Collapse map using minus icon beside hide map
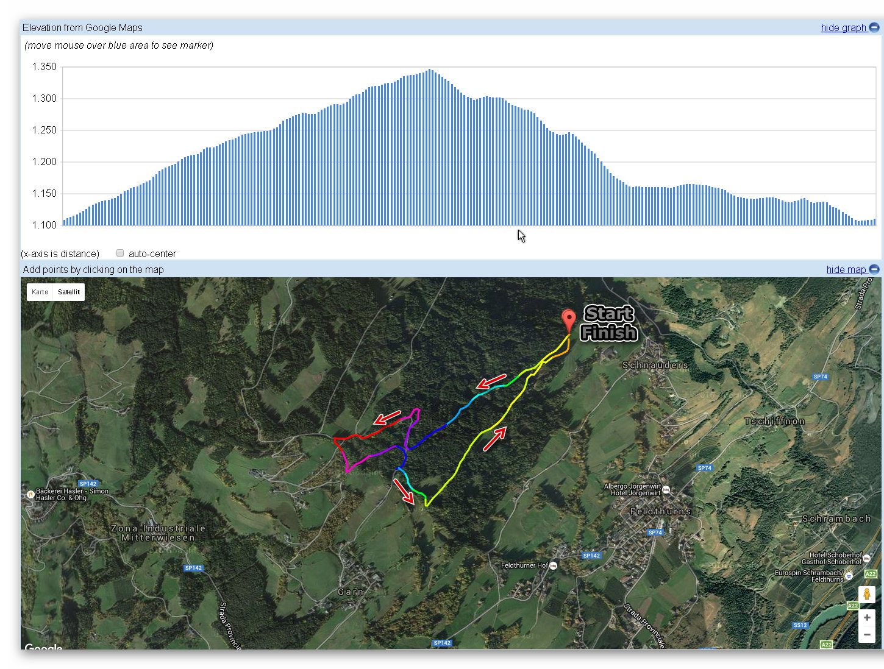Image resolution: width=884 pixels, height=669 pixels. click(874, 269)
